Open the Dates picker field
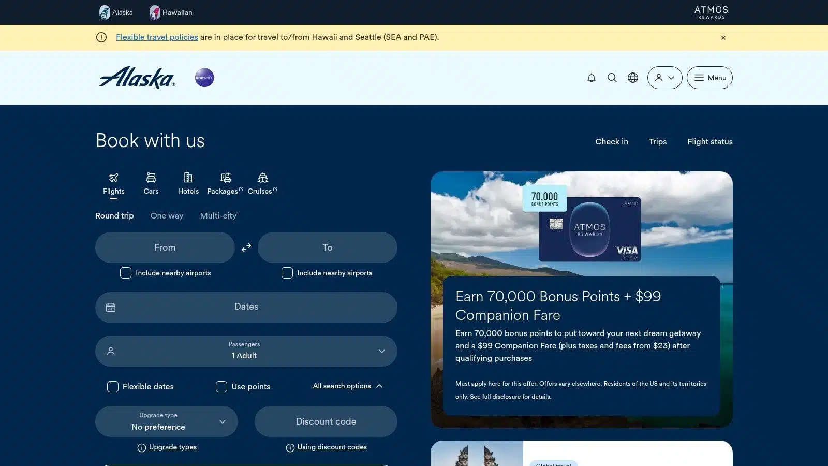 point(246,308)
